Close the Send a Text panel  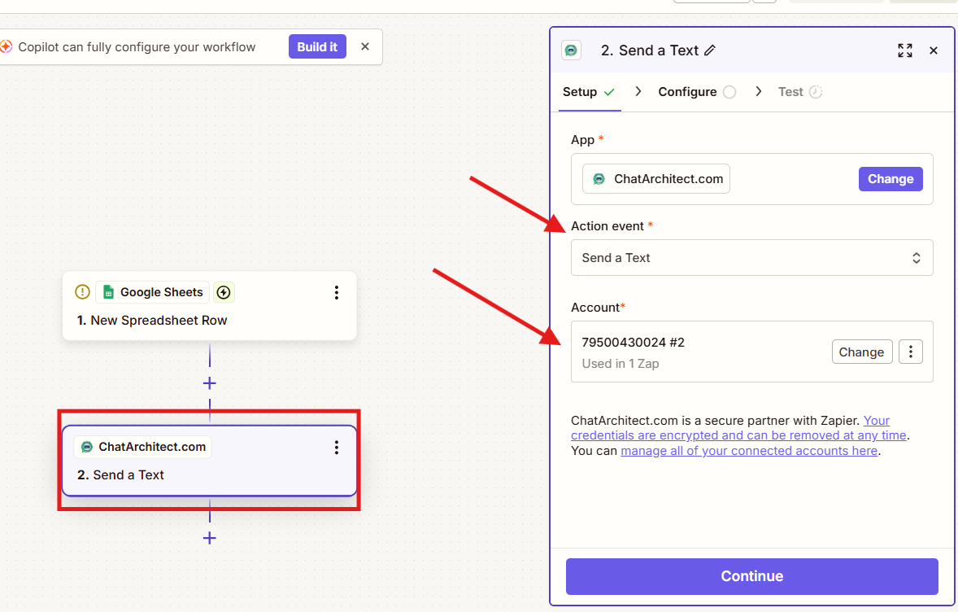tap(934, 50)
